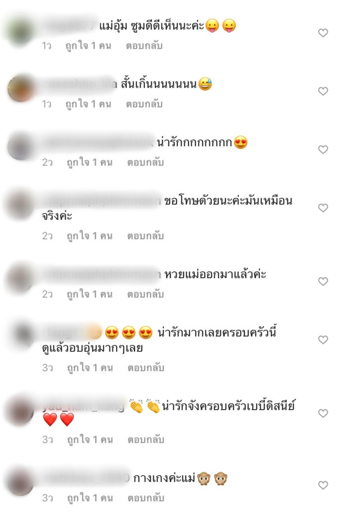Image resolution: width=343 pixels, height=517 pixels.
Task: Like the 'น่ารักกกกกกกก' comment with heart
Action: coord(323,150)
